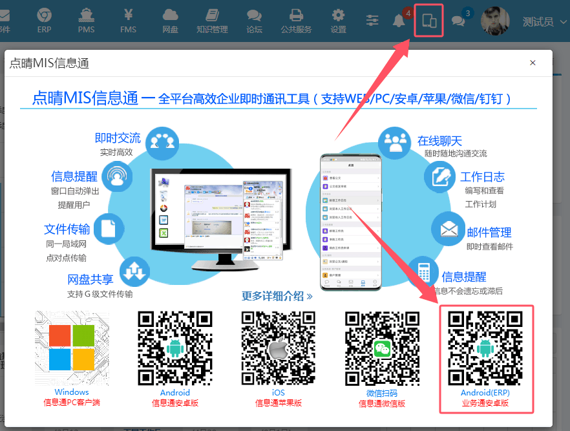Open the PMS ship module

[x=86, y=20]
